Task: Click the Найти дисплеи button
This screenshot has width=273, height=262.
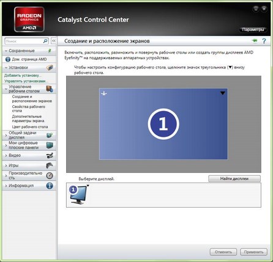Action: click(x=234, y=178)
